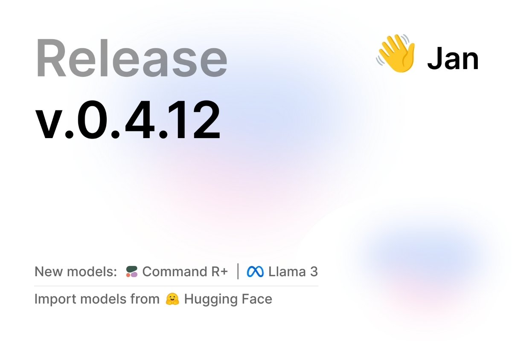Click horizontal divider line under New models
The height and width of the screenshot is (341, 512).
[176, 286]
